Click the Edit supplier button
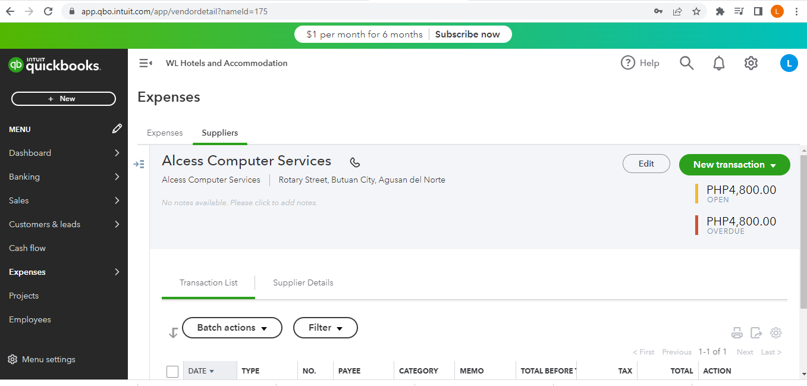 pyautogui.click(x=646, y=164)
